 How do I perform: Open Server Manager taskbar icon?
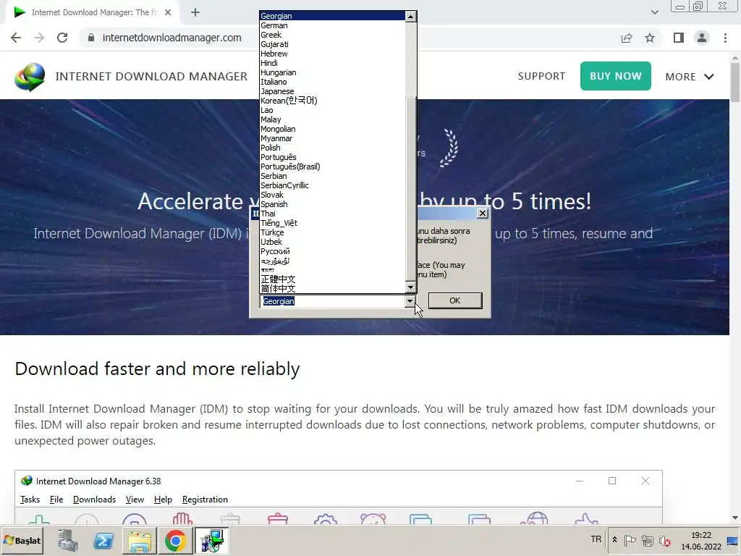(67, 541)
